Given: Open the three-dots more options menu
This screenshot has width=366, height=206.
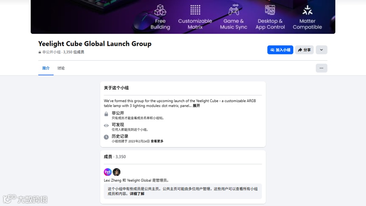Looking at the screenshot, I should [x=321, y=68].
